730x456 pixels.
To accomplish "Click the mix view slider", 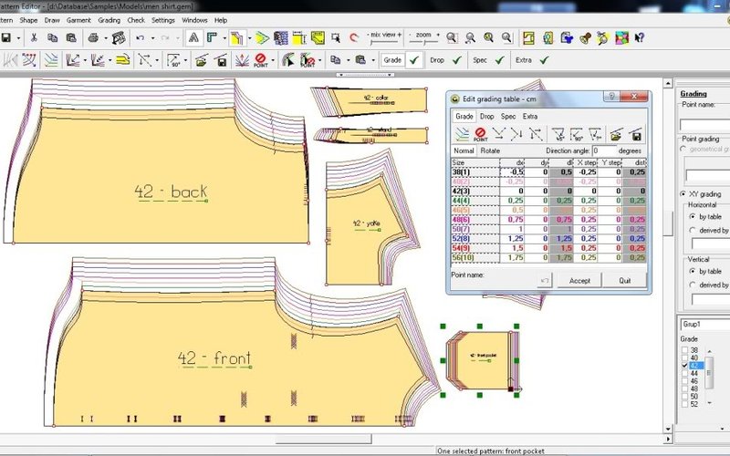I will click(x=384, y=42).
